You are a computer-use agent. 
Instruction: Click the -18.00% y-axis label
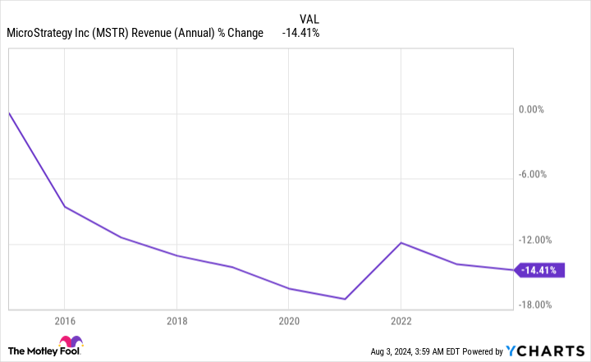coord(535,305)
